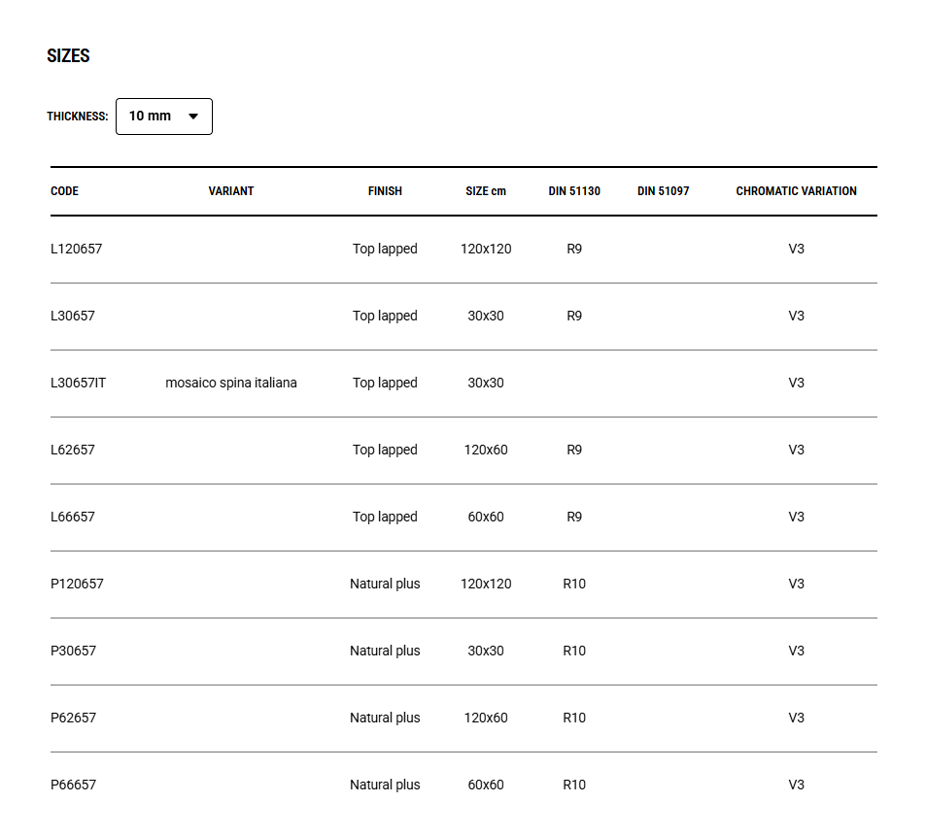
Task: Click the DIN 51130 column header
Action: click(574, 191)
